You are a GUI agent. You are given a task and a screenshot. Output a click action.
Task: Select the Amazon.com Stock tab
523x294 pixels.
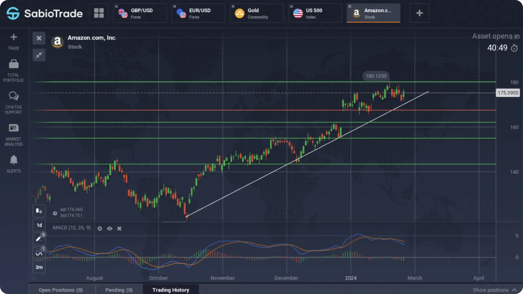point(373,13)
